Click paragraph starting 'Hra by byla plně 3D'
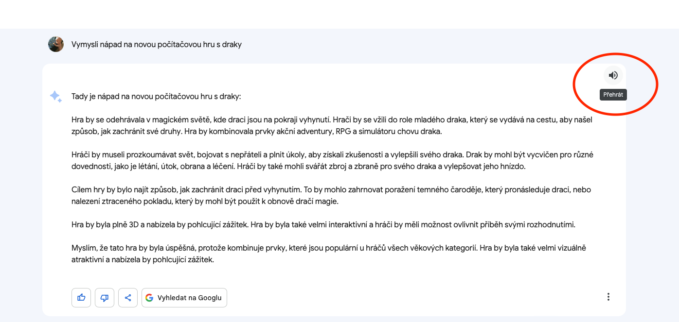The height and width of the screenshot is (322, 679). 323,225
